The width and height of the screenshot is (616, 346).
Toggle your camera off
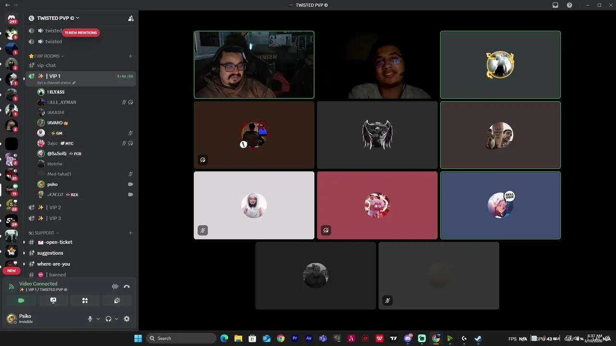(x=21, y=300)
